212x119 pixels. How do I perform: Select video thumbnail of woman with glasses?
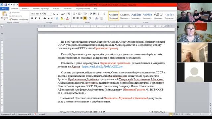click(194, 32)
